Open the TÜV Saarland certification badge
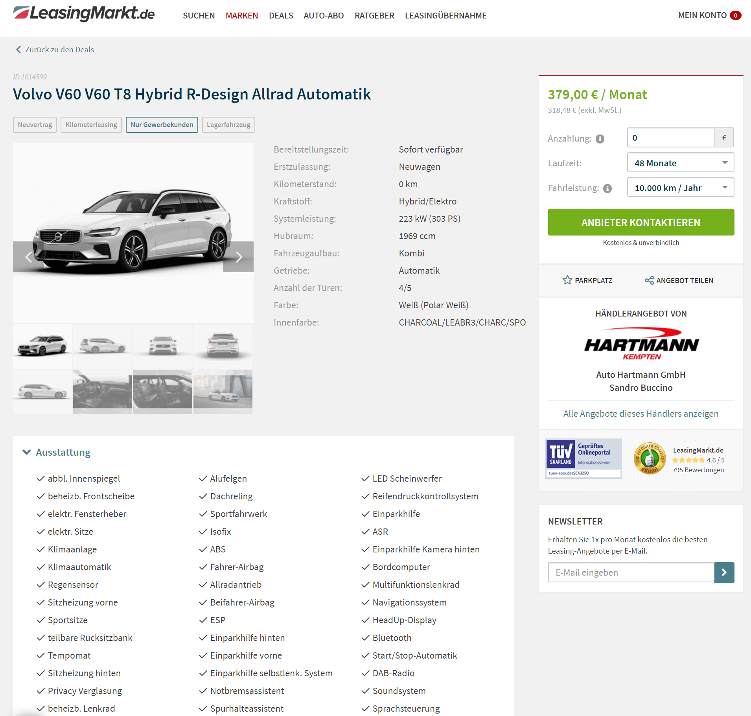This screenshot has width=751, height=716. coord(583,458)
